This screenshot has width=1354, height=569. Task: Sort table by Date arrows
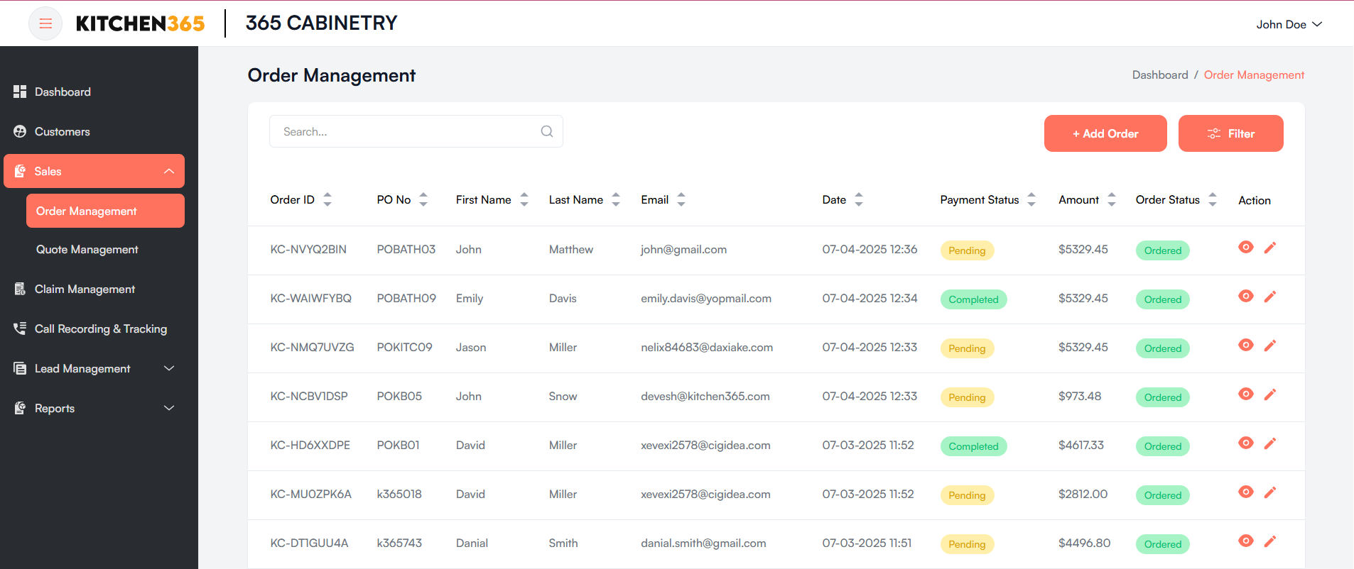pos(859,199)
